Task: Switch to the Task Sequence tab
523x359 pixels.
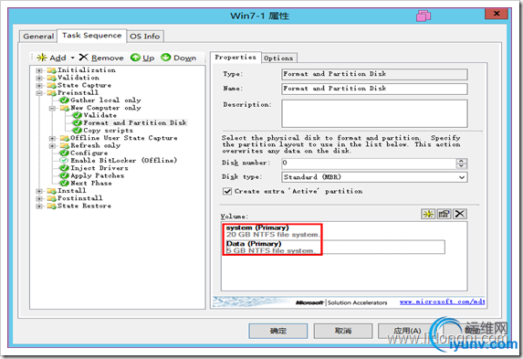Action: click(x=91, y=36)
